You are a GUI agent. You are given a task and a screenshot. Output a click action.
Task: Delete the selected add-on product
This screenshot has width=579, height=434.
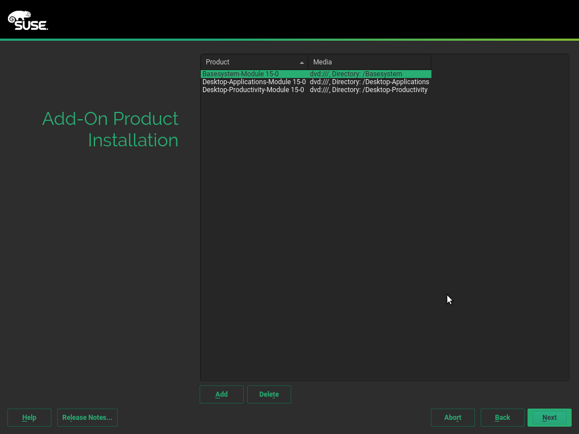click(x=269, y=394)
